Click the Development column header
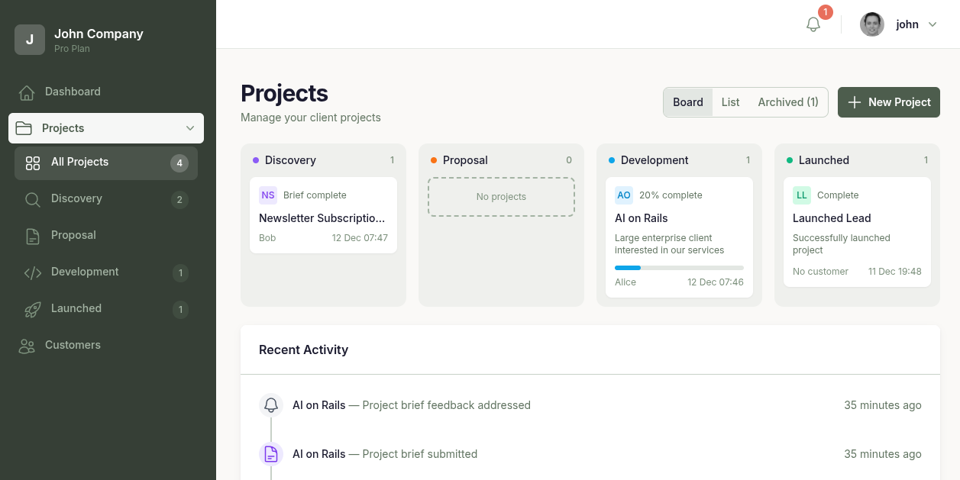Screen dimensions: 960x480 point(679,160)
